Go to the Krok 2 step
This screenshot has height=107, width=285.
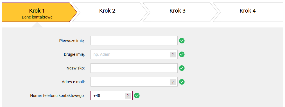point(110,12)
